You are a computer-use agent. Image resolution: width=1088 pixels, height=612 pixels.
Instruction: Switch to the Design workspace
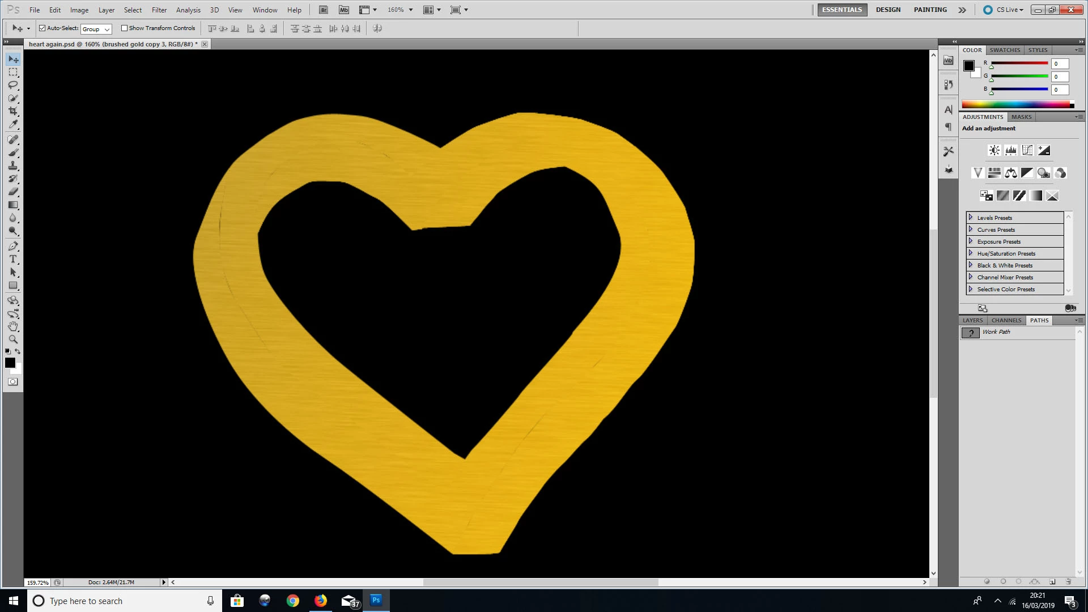click(x=887, y=10)
